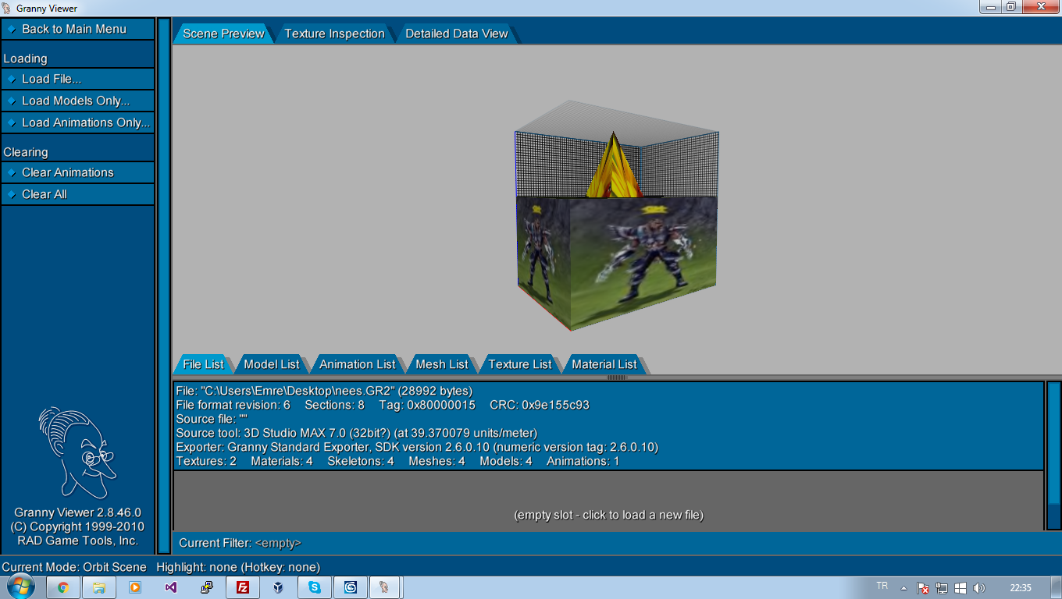The height and width of the screenshot is (599, 1062).
Task: Click the Granny mascot logo
Action: (x=77, y=452)
